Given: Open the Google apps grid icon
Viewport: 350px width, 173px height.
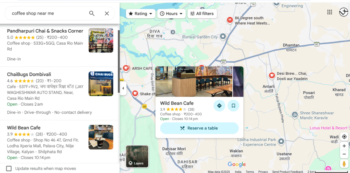Looking at the screenshot, I should click(329, 12).
